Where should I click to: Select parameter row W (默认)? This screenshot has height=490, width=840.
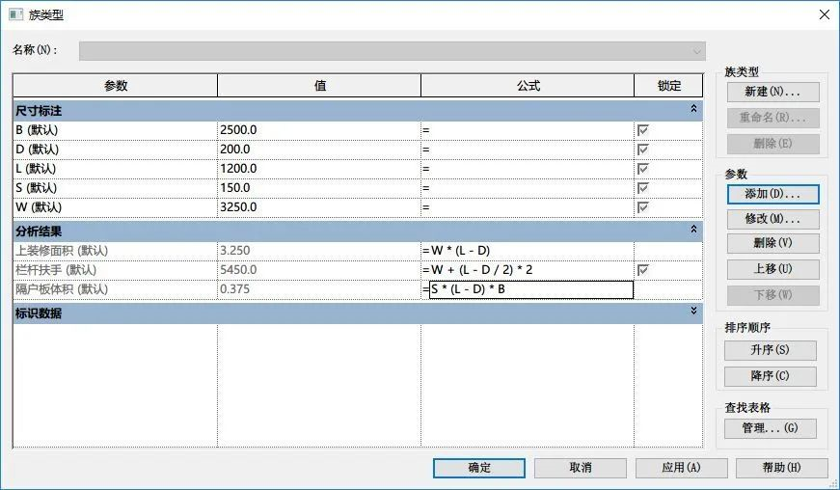click(115, 207)
